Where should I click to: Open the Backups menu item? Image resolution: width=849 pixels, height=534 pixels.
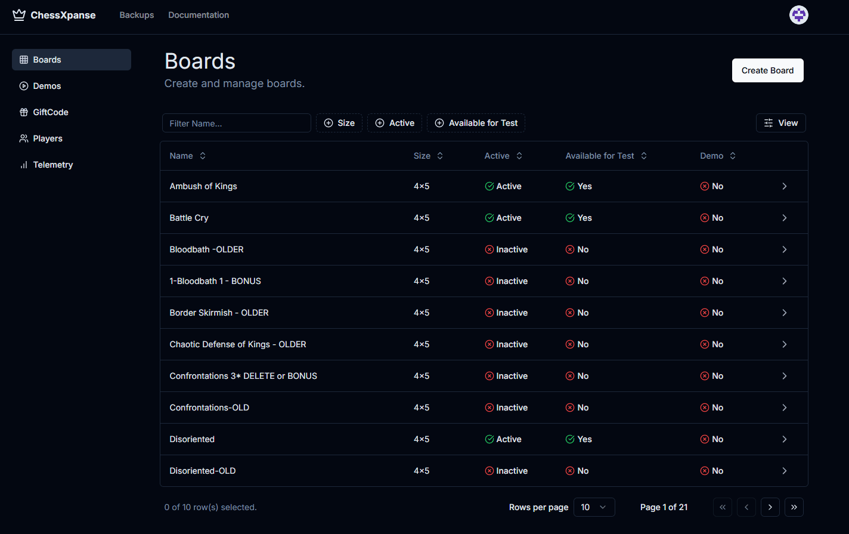tap(137, 14)
